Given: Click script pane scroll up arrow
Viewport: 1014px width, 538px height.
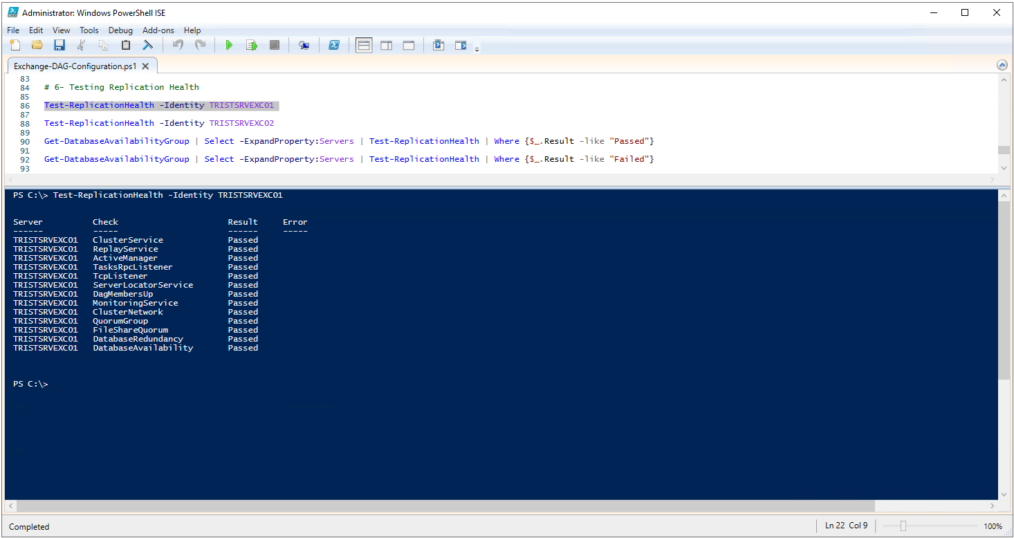Looking at the screenshot, I should click(x=1004, y=80).
